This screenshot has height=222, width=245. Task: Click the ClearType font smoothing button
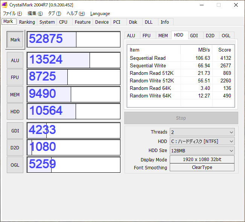[202, 167]
